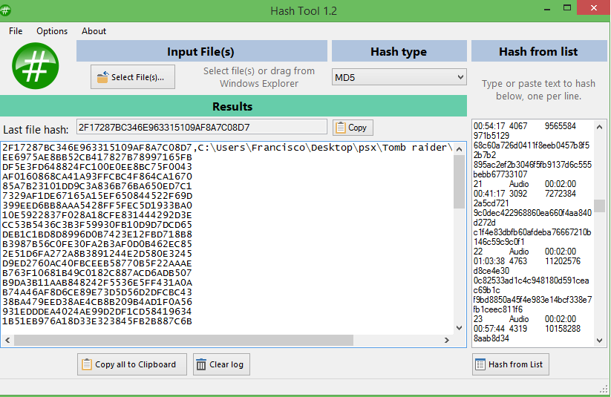This screenshot has width=611, height=397.
Task: Click the results pane left scroll arrow
Action: pos(7,340)
